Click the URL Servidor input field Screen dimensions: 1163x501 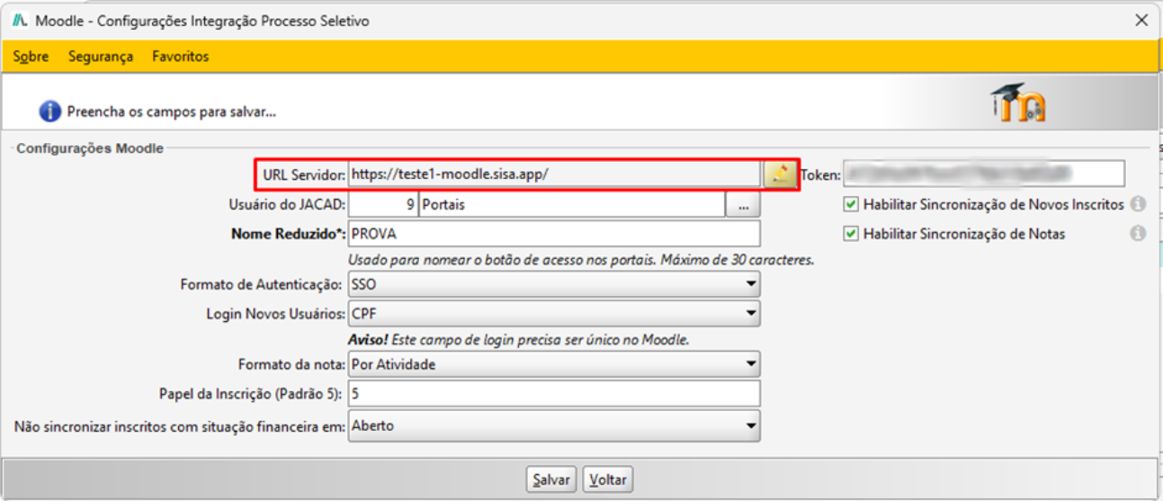coord(554,174)
